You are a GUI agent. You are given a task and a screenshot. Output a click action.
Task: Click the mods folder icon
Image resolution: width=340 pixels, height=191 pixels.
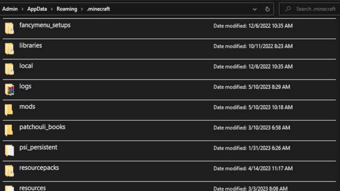(x=9, y=110)
